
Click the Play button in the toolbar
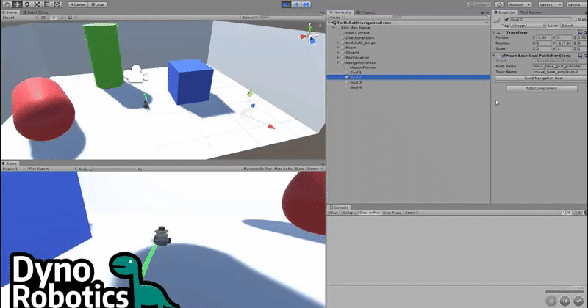pos(286,4)
